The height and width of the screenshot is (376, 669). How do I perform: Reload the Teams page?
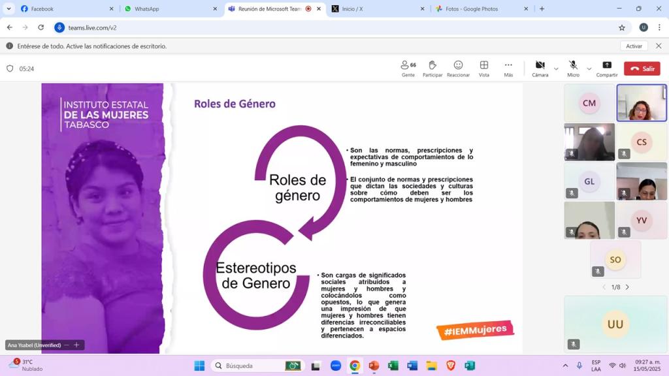pos(41,27)
